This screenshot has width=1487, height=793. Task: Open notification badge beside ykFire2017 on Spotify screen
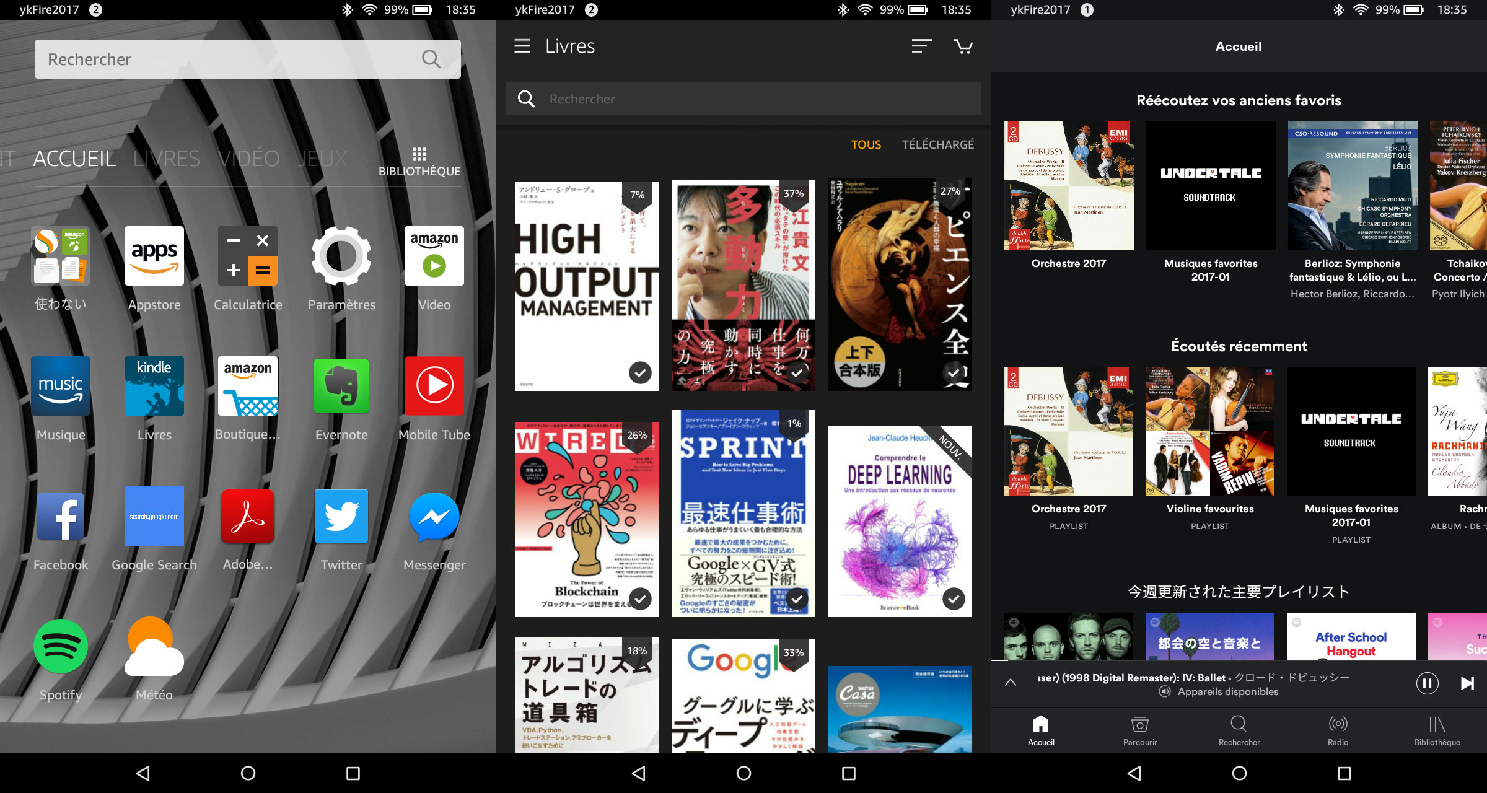1087,10
